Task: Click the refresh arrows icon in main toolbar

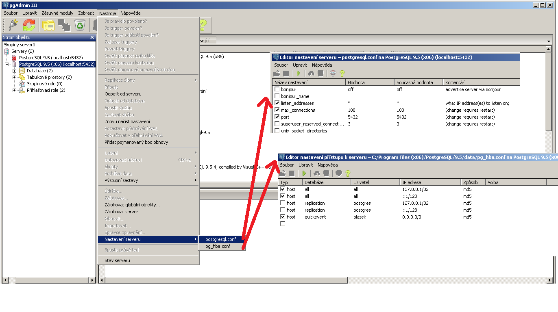Action: point(29,25)
